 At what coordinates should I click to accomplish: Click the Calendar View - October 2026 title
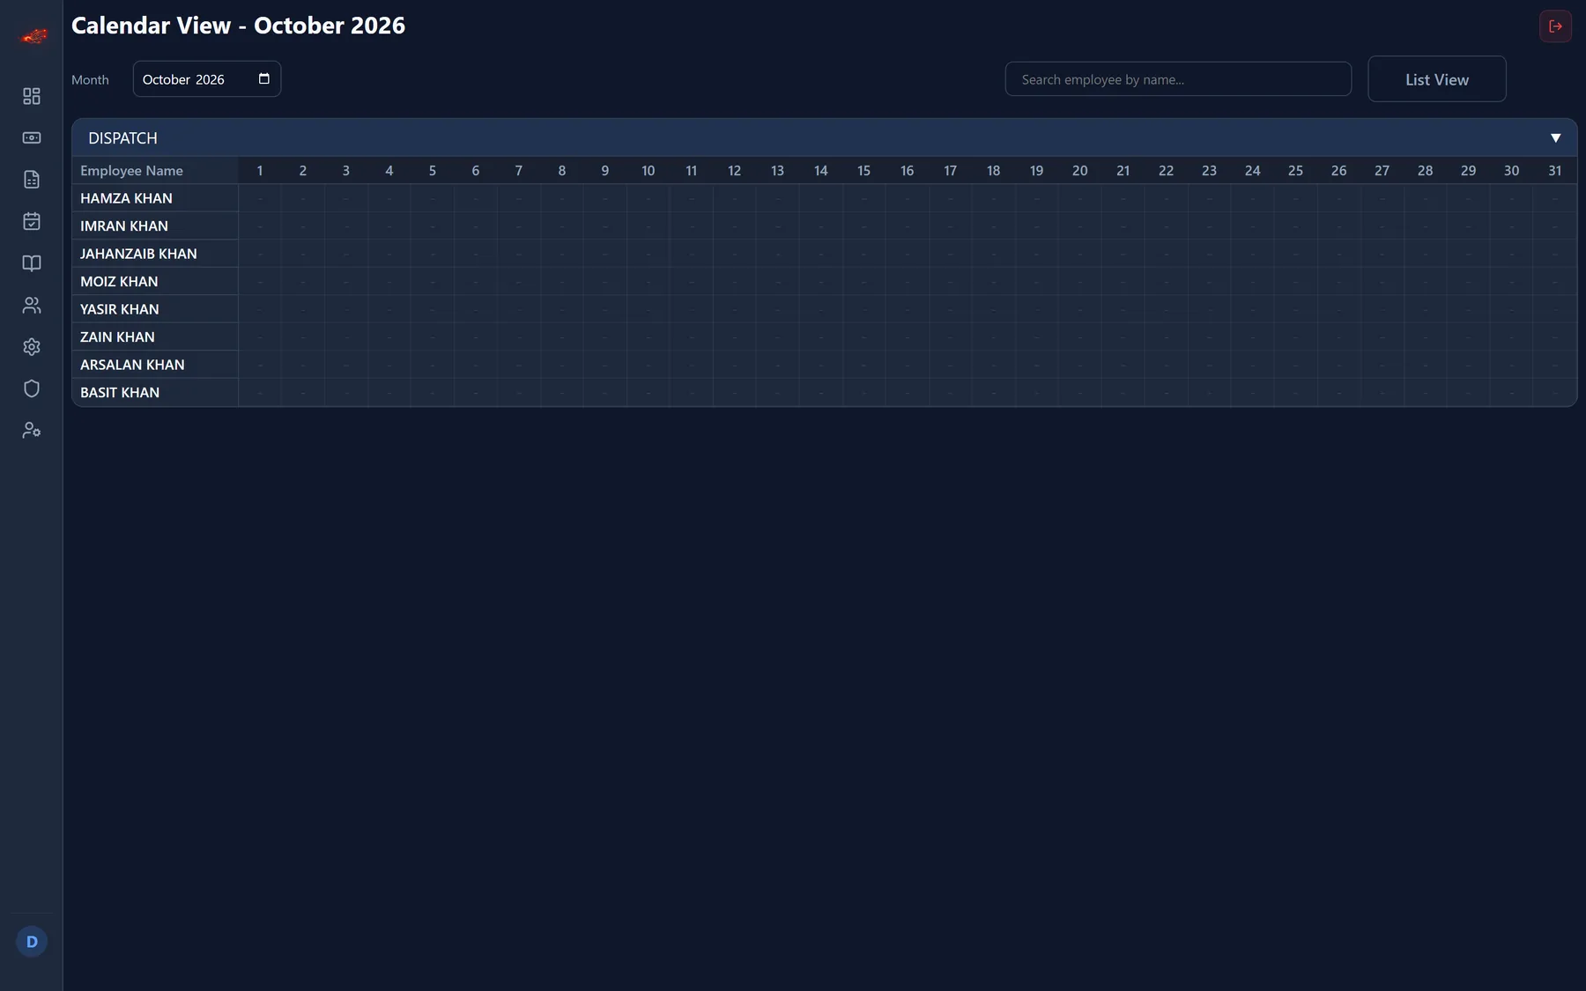click(238, 26)
